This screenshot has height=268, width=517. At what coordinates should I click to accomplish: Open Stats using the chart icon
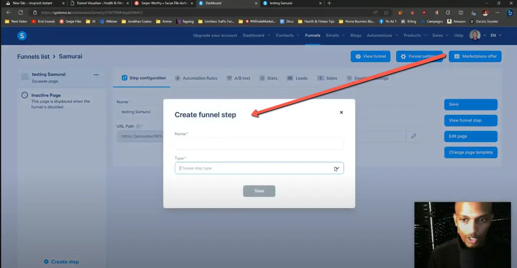(262, 78)
